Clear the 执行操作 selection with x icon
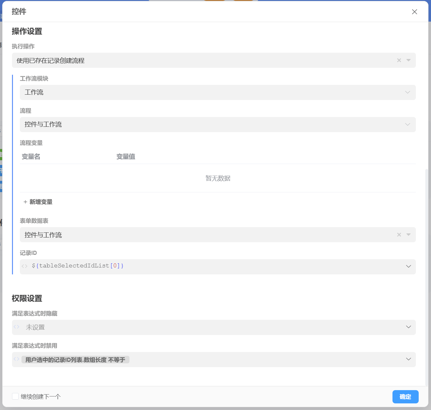This screenshot has height=410, width=431. pos(399,60)
